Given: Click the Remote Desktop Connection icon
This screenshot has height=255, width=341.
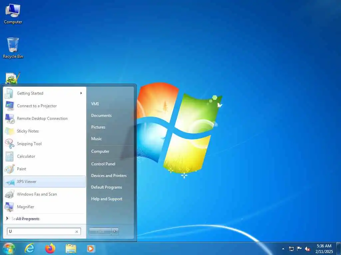Looking at the screenshot, I should click(10, 119).
